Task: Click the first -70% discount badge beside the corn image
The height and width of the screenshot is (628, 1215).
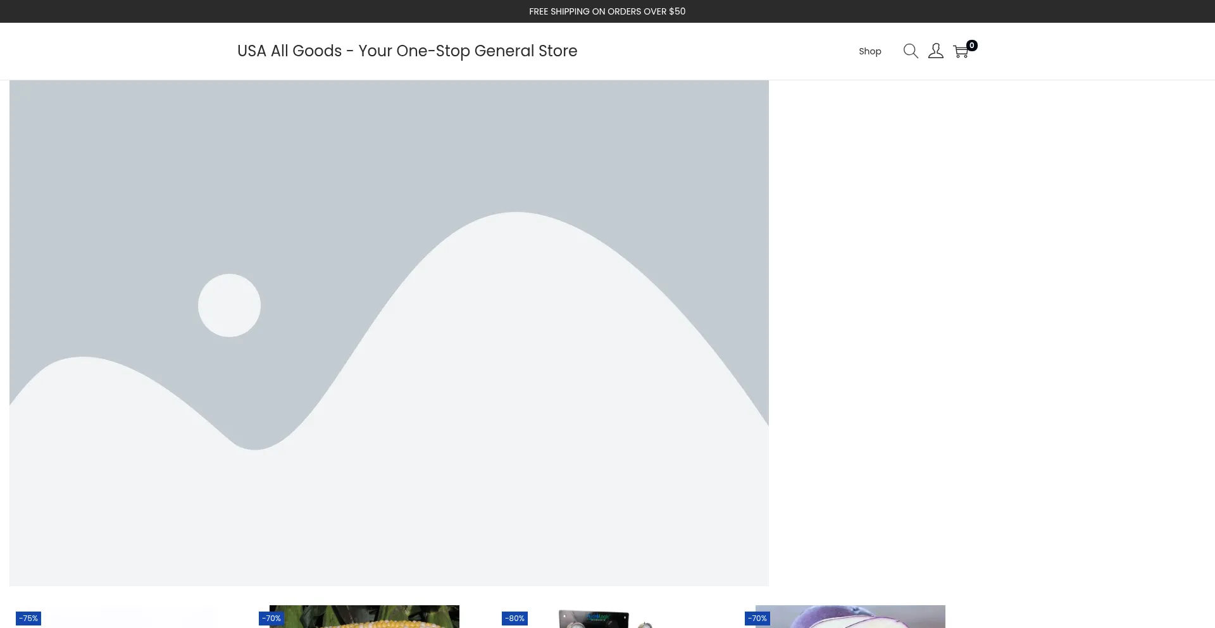Action: 271,619
